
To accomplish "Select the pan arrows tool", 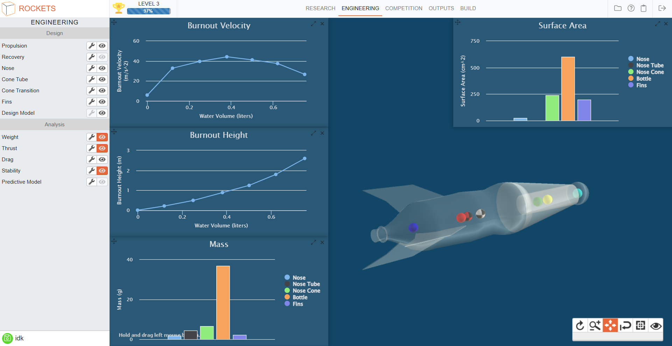I will [610, 326].
